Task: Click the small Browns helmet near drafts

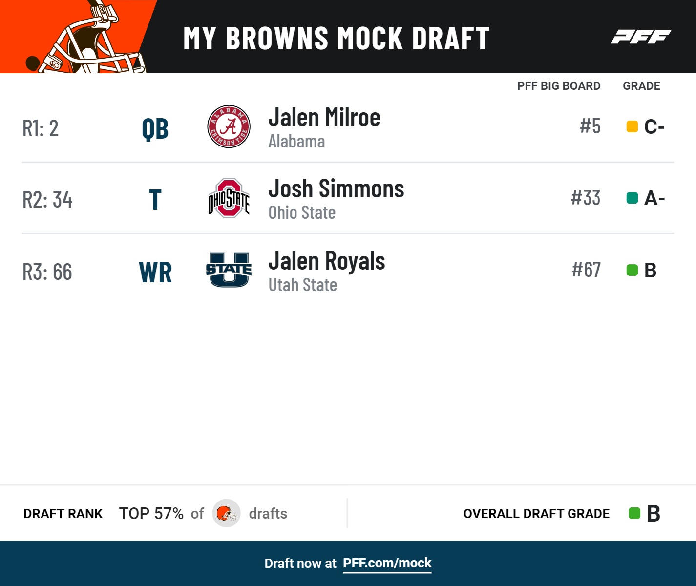Action: [226, 513]
